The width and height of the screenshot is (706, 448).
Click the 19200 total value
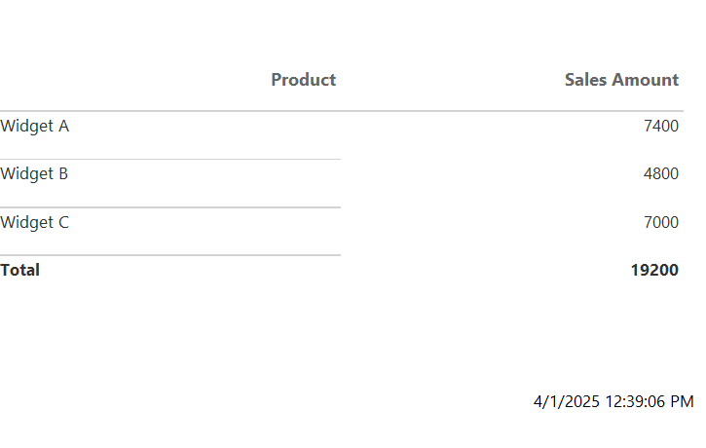click(x=654, y=270)
